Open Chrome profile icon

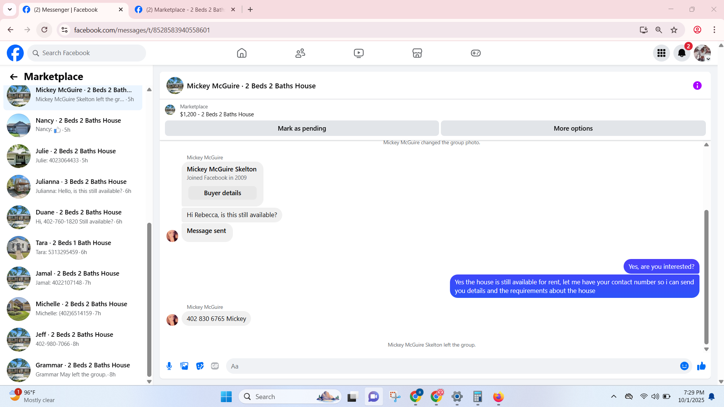click(697, 30)
